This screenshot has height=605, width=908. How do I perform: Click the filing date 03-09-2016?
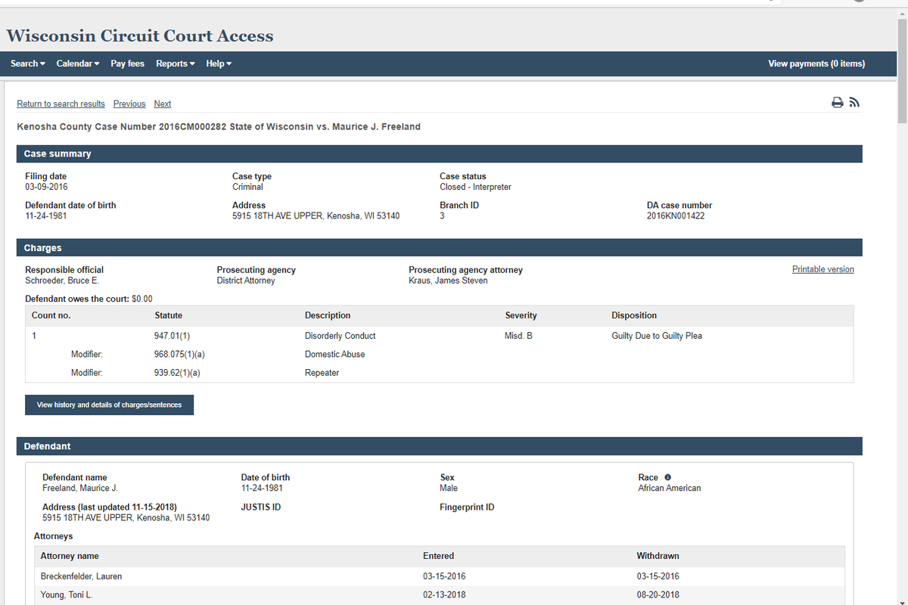[46, 187]
